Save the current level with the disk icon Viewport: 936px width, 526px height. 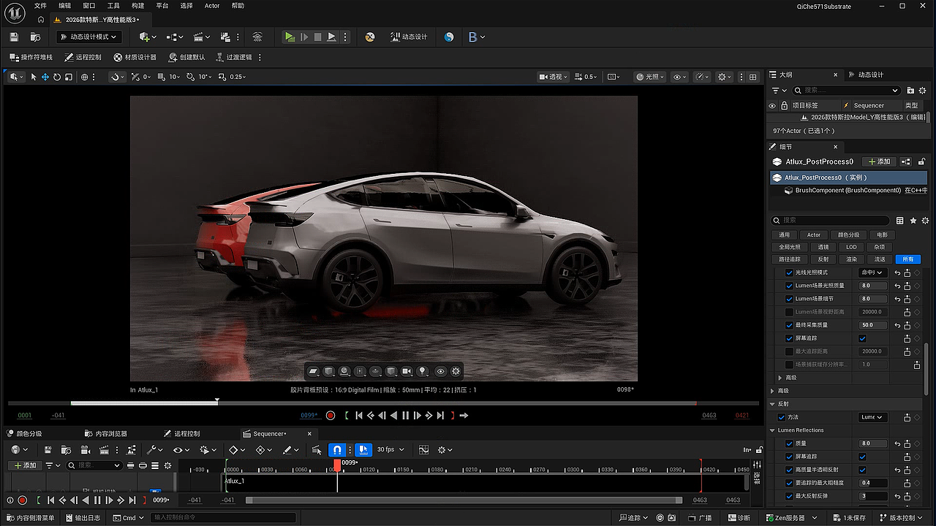(12, 37)
